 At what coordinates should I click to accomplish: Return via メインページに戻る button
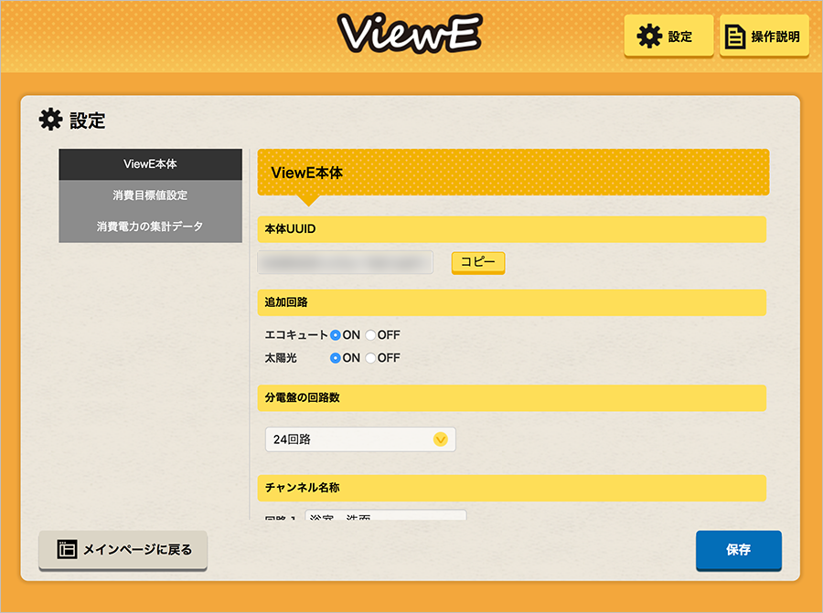coord(123,550)
